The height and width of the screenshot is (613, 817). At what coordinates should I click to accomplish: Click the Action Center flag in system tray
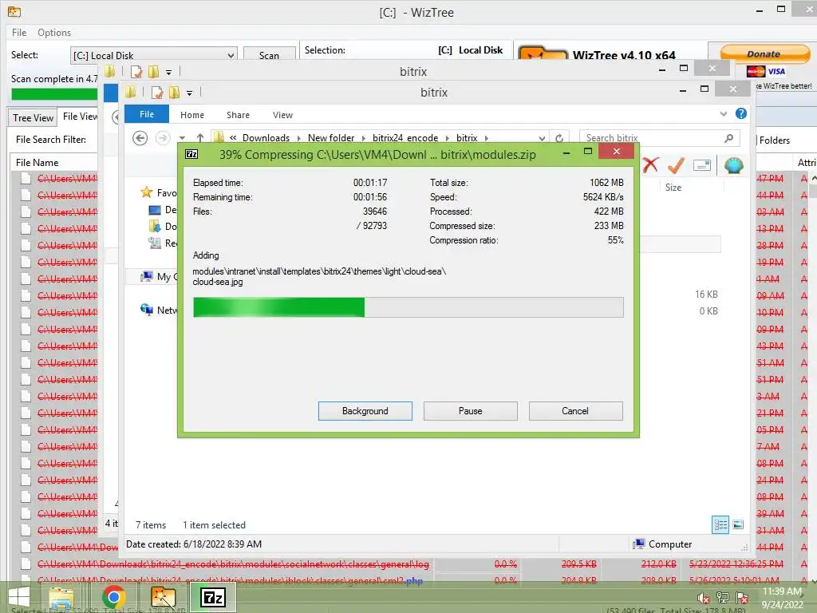tap(742, 597)
